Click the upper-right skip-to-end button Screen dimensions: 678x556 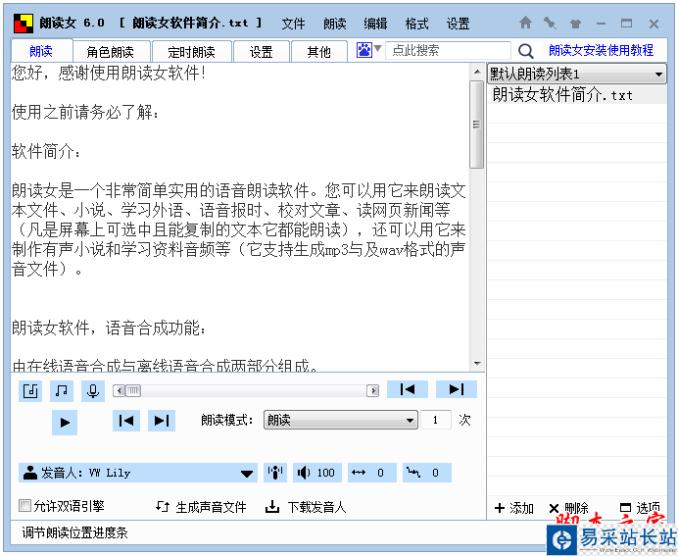[x=457, y=389]
